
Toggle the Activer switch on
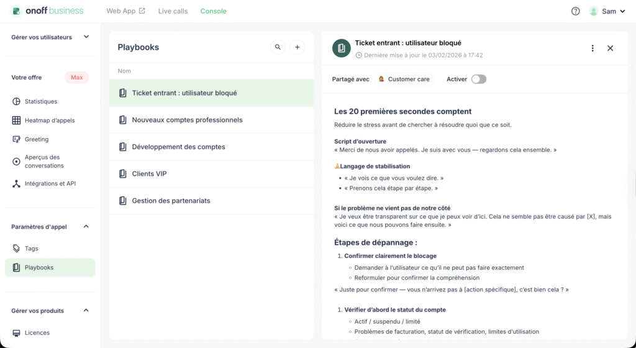478,79
